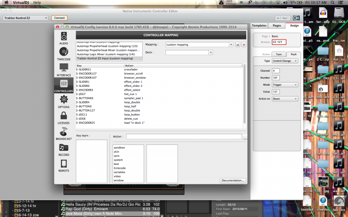The width and height of the screenshot is (348, 217).
Task: Click the key mapping list scrollbar
Action: pyautogui.click(x=244, y=94)
